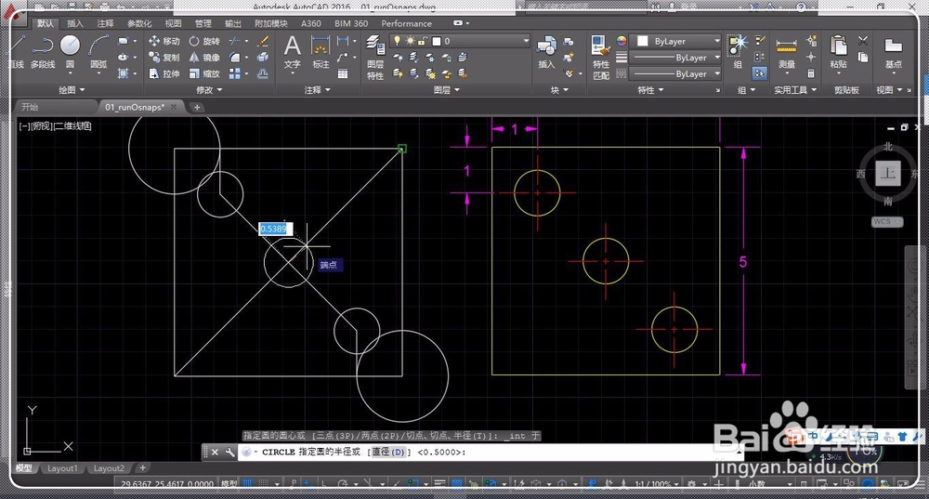Open the Performance ribbon tab

coord(407,24)
